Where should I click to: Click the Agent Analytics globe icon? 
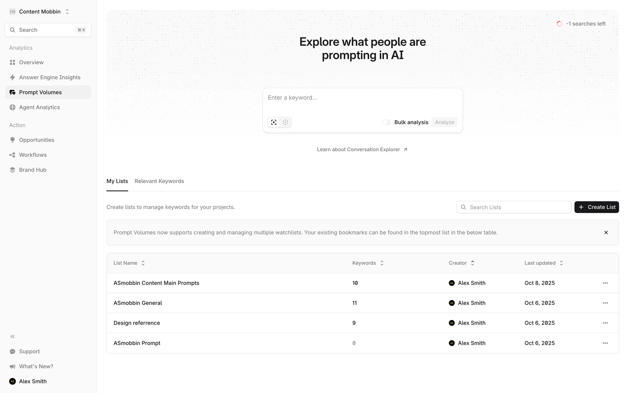12,107
